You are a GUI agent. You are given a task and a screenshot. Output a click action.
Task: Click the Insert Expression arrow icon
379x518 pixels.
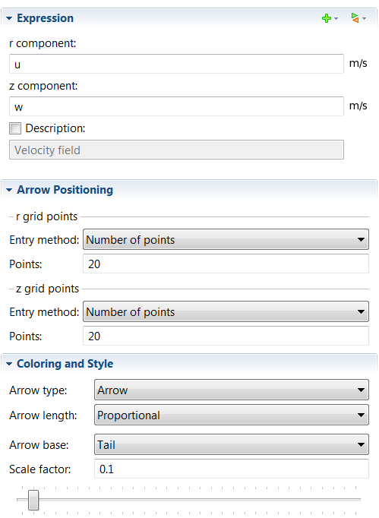355,17
